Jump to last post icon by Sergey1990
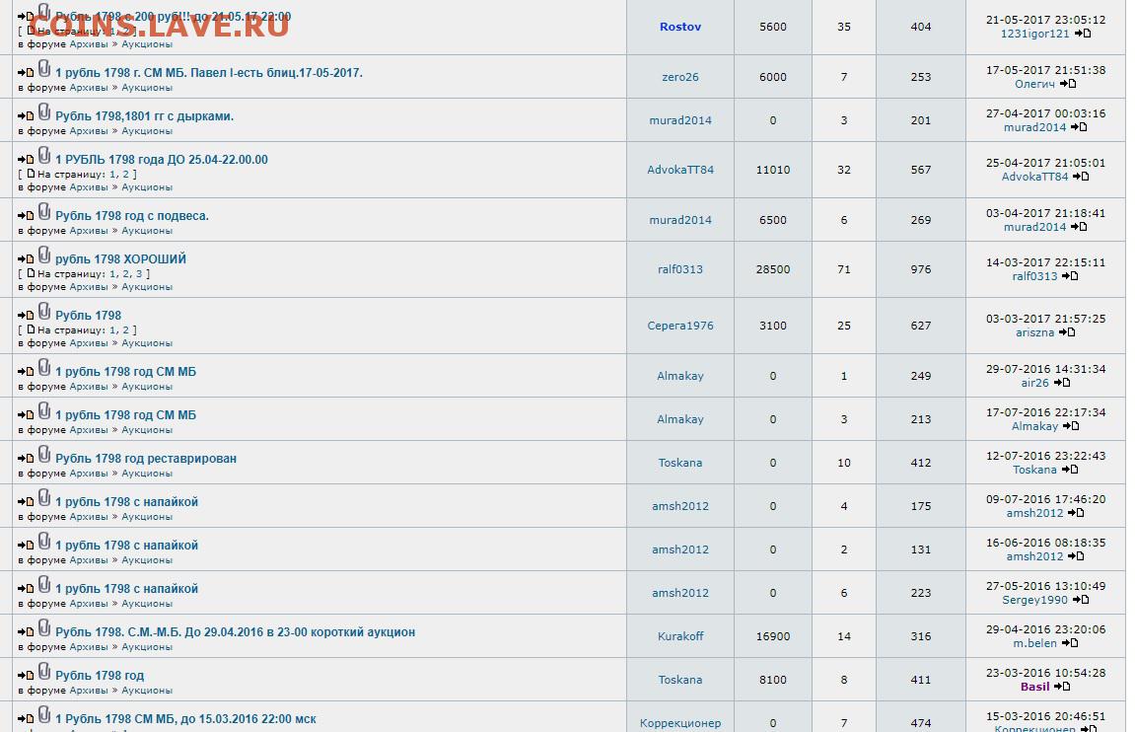 [1080, 600]
